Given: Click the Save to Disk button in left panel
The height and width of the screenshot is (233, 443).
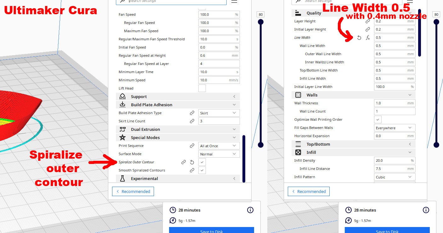Looking at the screenshot, I should 212,230.
